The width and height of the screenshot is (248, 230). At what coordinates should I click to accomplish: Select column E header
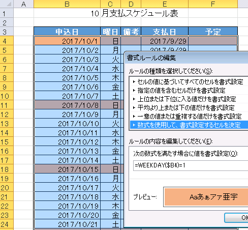(165, 4)
